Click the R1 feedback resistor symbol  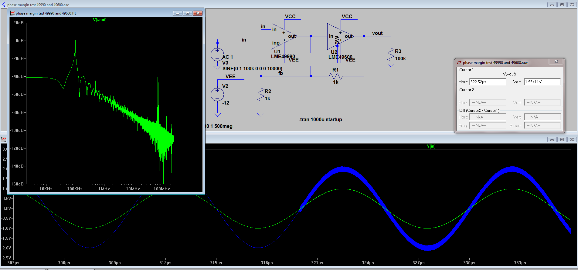[335, 76]
